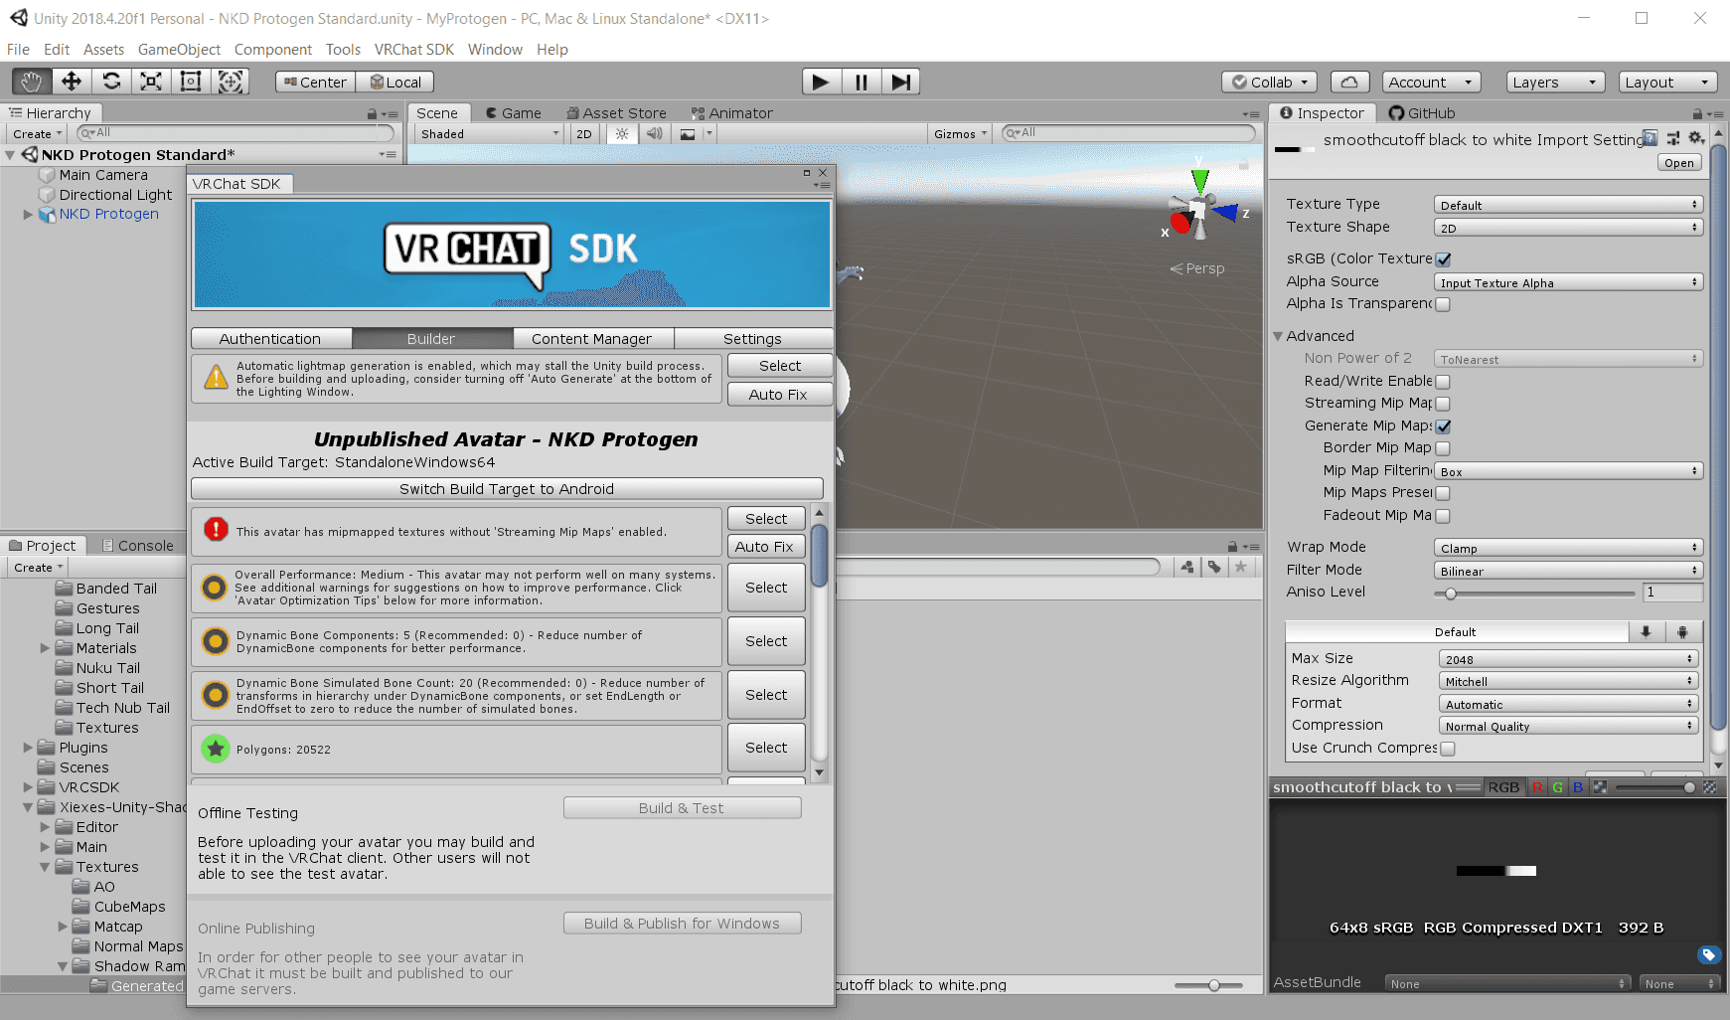Toggle scene audio speaker icon
The height and width of the screenshot is (1020, 1730).
pyautogui.click(x=654, y=134)
